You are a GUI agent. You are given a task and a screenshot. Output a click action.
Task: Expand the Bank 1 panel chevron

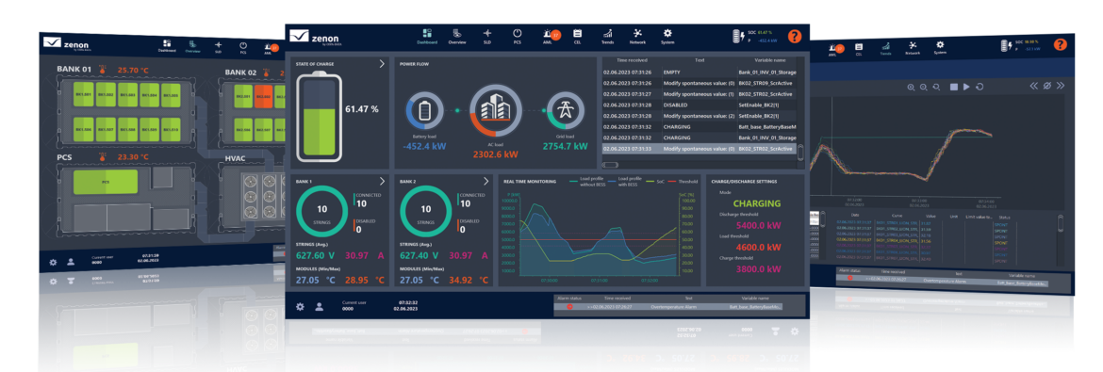[382, 182]
